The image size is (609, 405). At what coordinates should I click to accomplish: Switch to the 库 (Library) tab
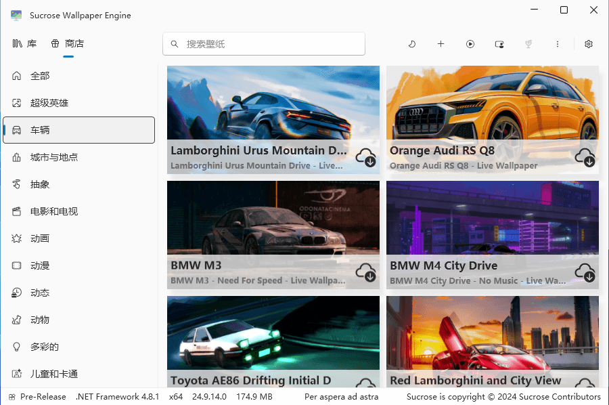pyautogui.click(x=25, y=43)
